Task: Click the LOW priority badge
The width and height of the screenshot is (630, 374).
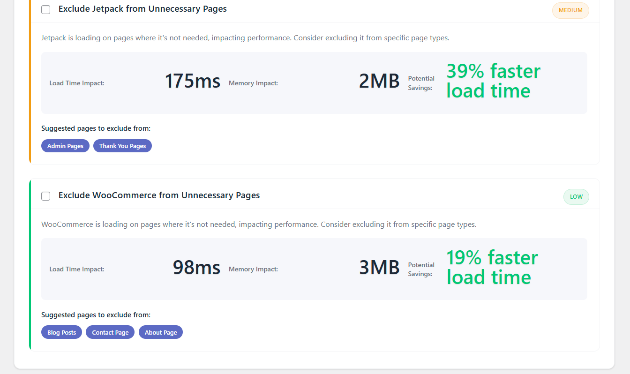Action: pyautogui.click(x=576, y=197)
